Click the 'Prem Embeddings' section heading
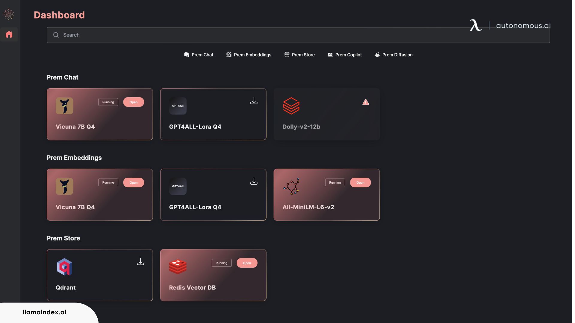 pyautogui.click(x=74, y=158)
